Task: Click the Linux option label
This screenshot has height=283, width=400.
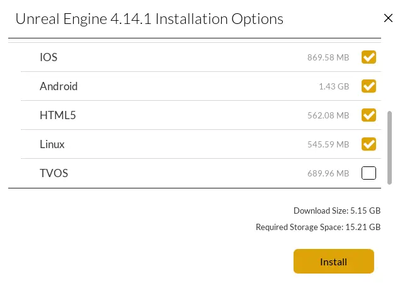Action: [52, 144]
